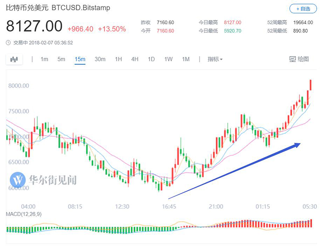Switch chart to 30m interval
This screenshot has width=320, height=247.
100,59
